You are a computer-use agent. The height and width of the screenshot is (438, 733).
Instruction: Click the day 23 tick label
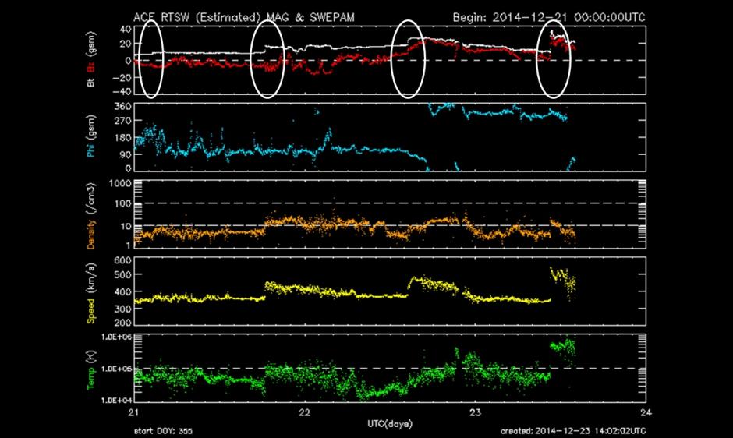click(474, 412)
